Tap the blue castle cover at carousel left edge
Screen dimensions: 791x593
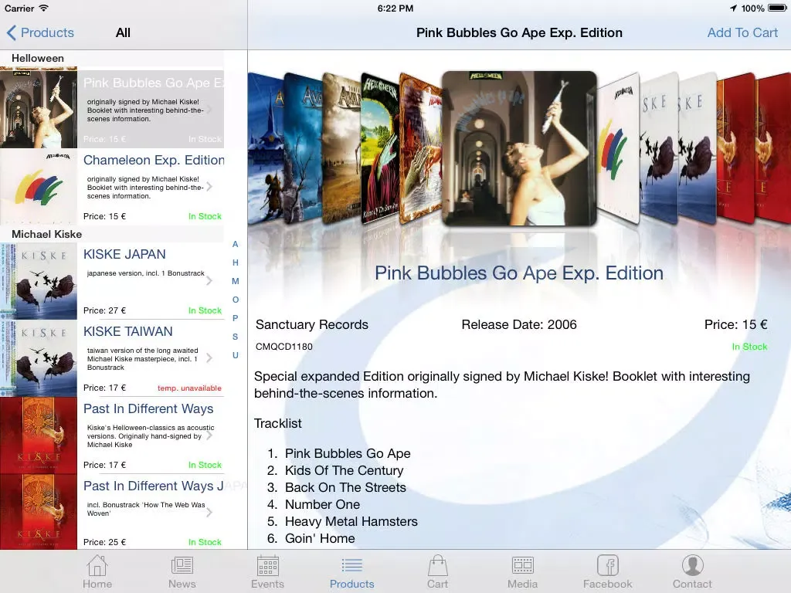point(266,148)
